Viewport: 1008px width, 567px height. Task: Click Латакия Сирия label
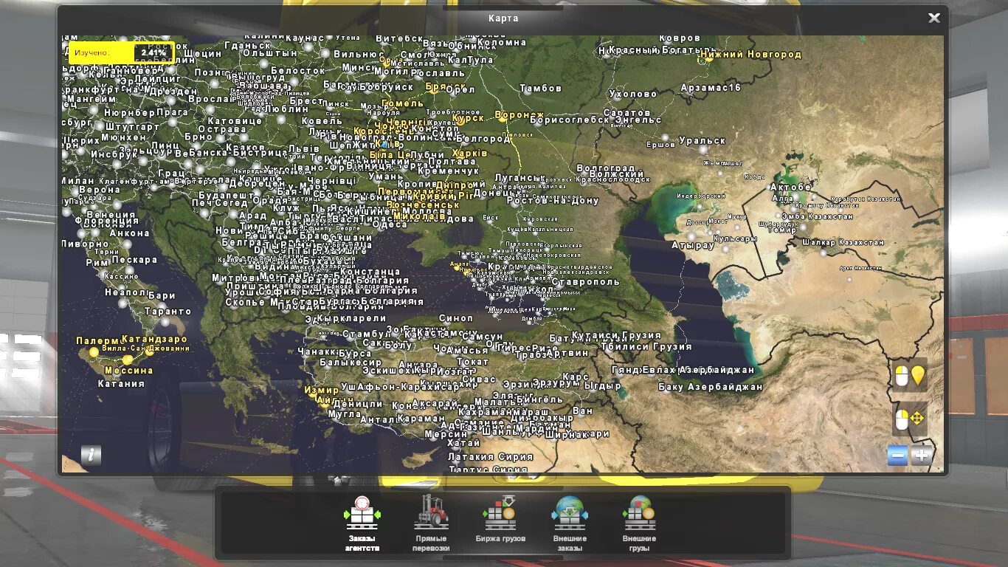coord(490,456)
